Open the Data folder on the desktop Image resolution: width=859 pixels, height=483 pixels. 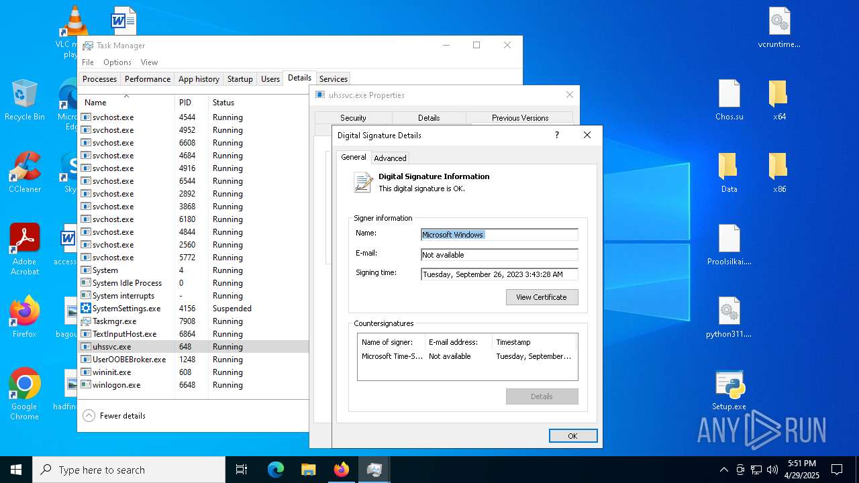(729, 173)
